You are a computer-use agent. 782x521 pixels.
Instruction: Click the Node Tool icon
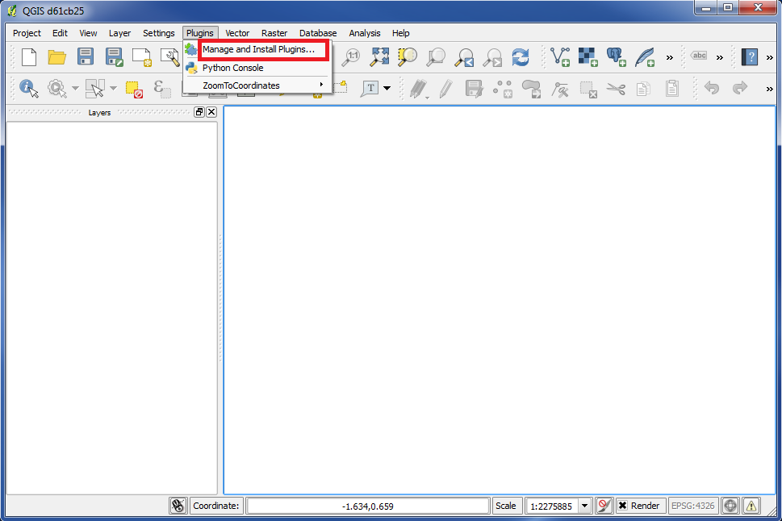560,89
